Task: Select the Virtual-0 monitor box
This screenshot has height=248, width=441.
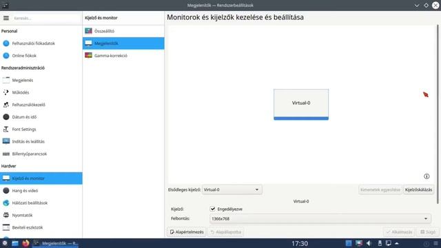Action: pyautogui.click(x=301, y=104)
